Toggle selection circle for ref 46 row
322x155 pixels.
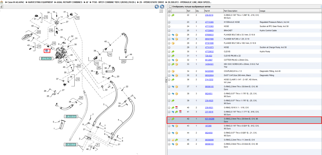pyautogui.click(x=169, y=144)
